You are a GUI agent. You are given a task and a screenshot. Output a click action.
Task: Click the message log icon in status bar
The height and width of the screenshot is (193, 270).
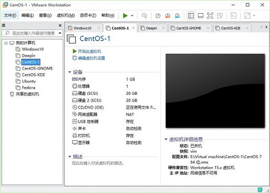click(260, 190)
